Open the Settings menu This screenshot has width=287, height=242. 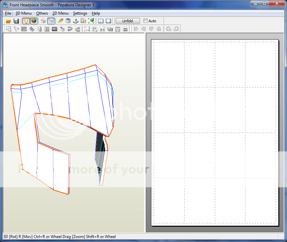(80, 13)
